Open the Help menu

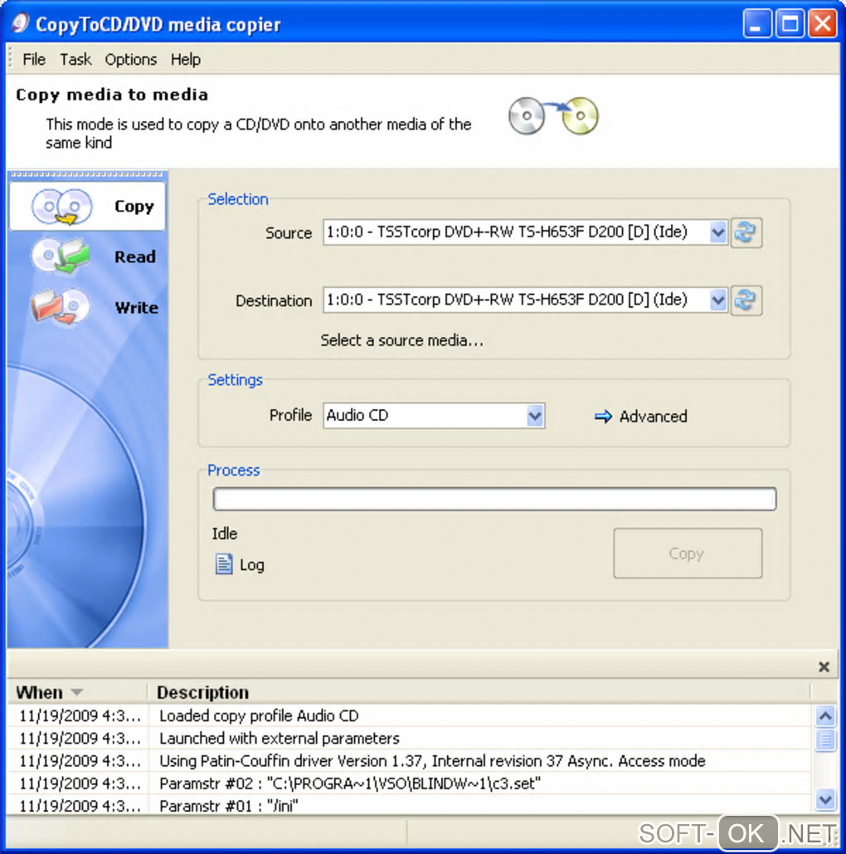[186, 60]
